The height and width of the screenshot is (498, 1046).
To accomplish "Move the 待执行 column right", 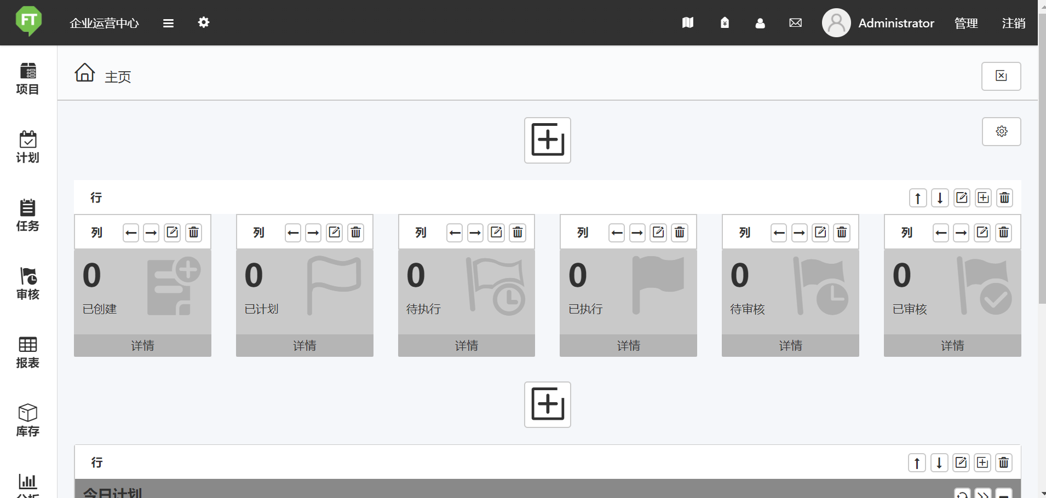I will pos(475,233).
